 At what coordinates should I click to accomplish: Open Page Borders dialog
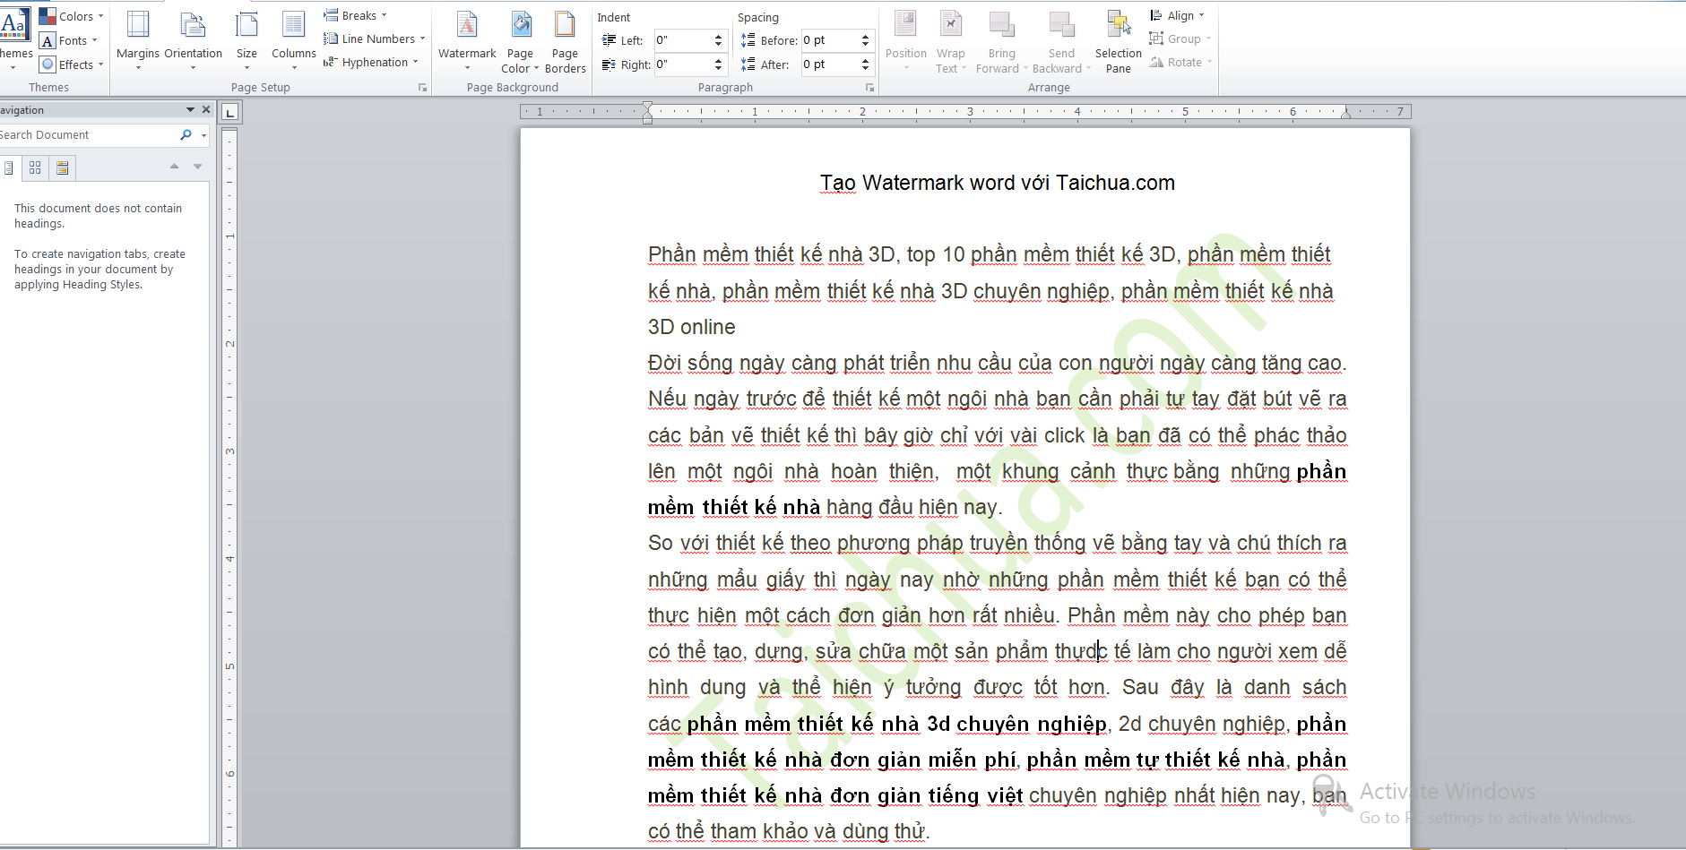click(x=565, y=40)
